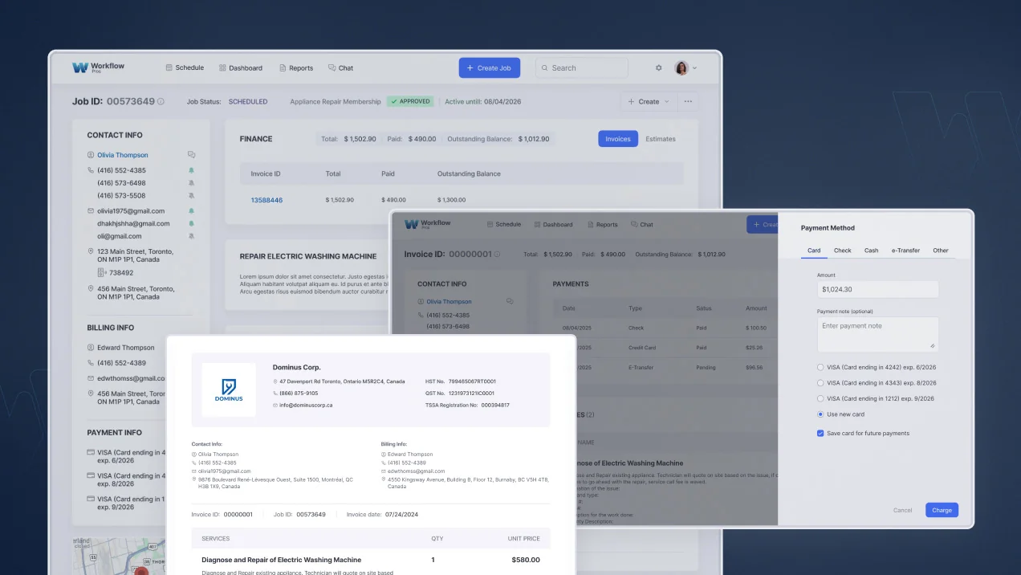Switch to the Invoices tab in Finance
Screen dimensions: 1021x575
click(x=618, y=139)
